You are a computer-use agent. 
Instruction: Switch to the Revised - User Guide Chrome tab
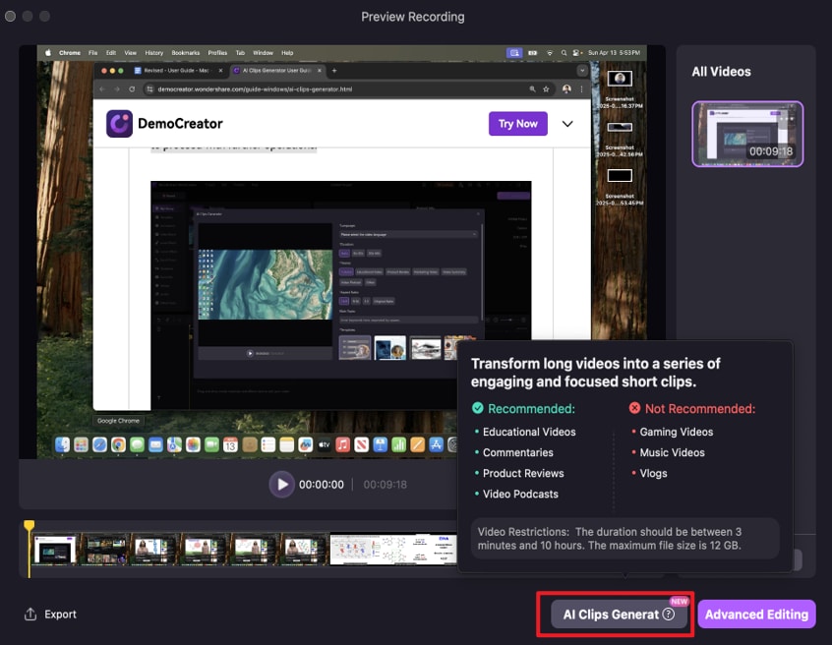click(178, 71)
